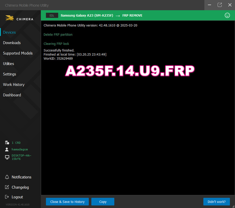Click the user account person icon
235x208 pixels.
coord(7,149)
